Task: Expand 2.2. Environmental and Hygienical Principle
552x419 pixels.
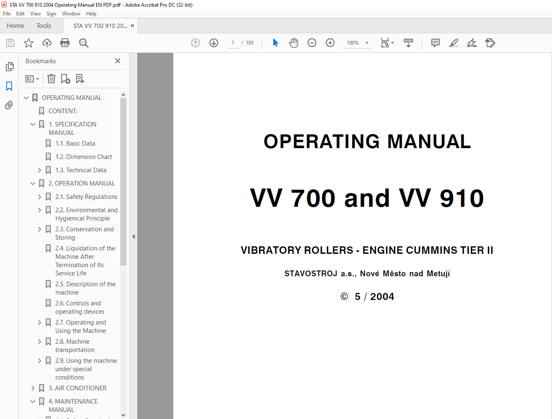Action: click(x=40, y=210)
